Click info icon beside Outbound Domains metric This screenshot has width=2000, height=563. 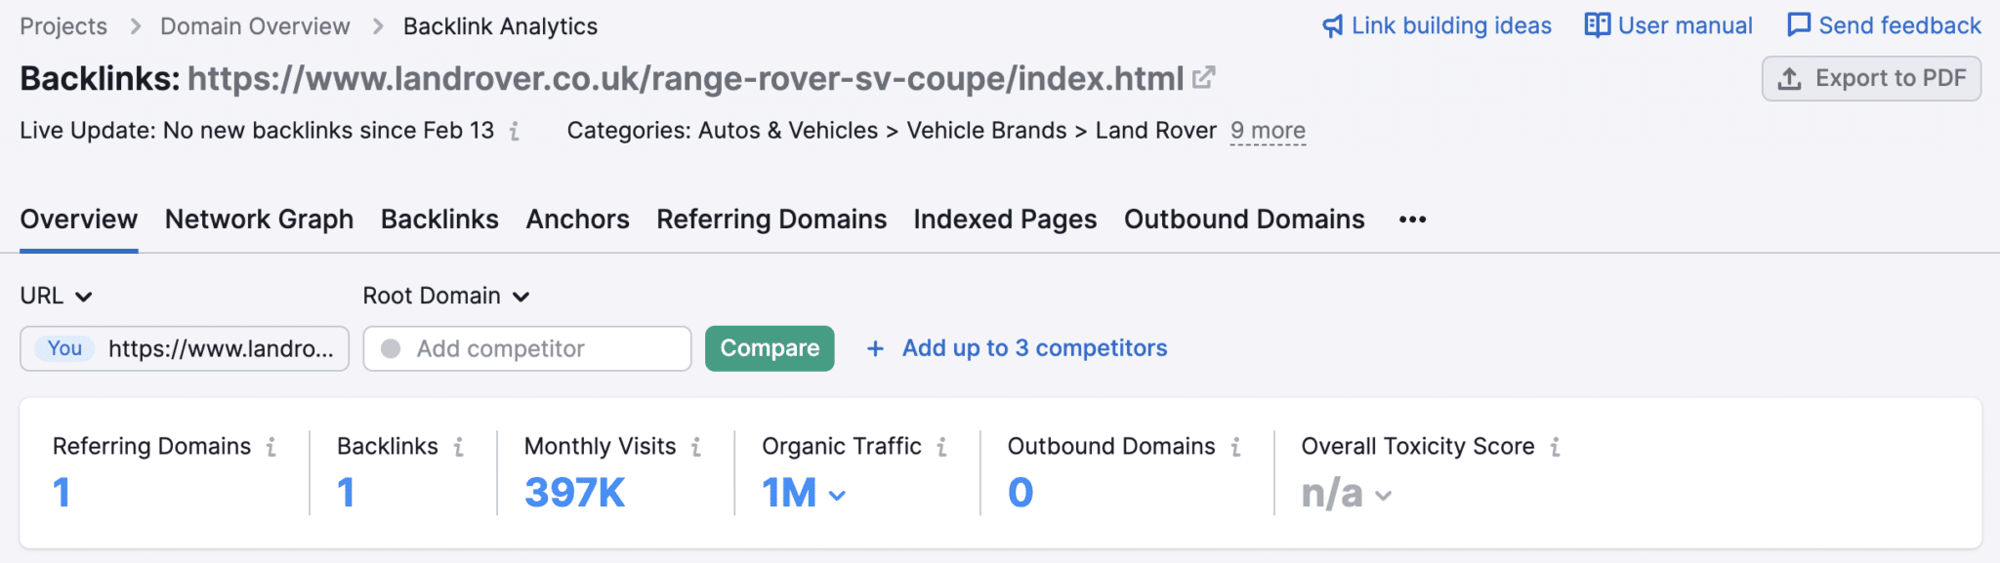click(1236, 447)
